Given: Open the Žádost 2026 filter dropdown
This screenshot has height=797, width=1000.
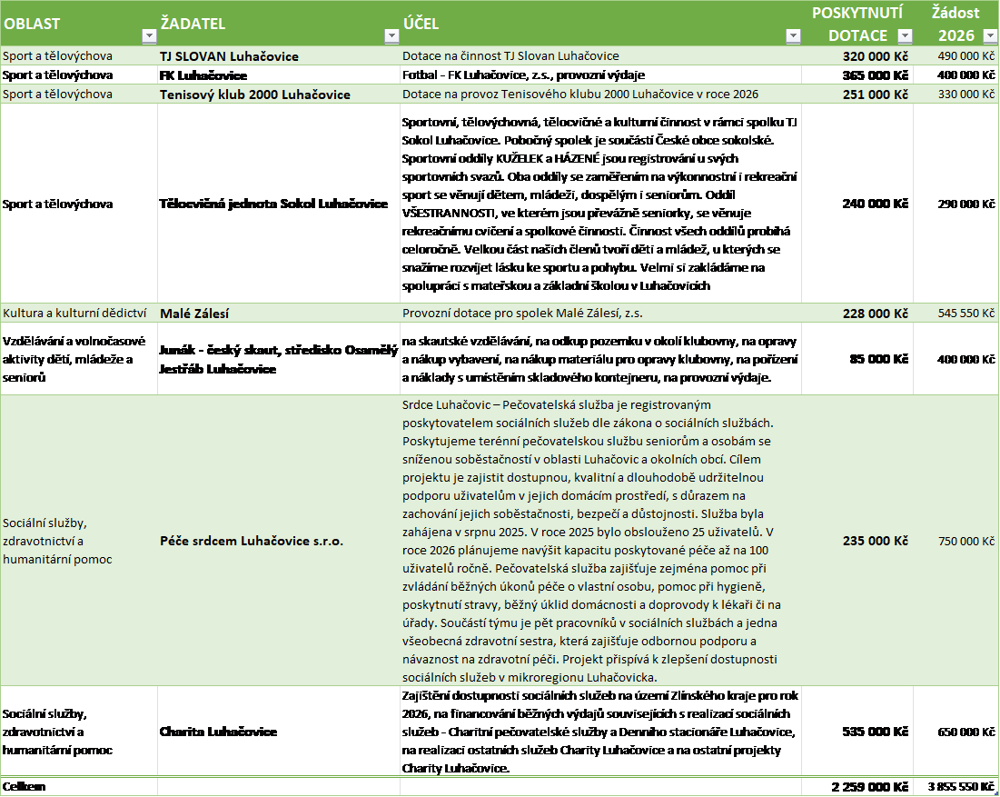Looking at the screenshot, I should [x=989, y=36].
